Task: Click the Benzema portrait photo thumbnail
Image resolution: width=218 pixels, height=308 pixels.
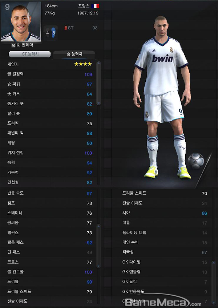Action: 21,21
